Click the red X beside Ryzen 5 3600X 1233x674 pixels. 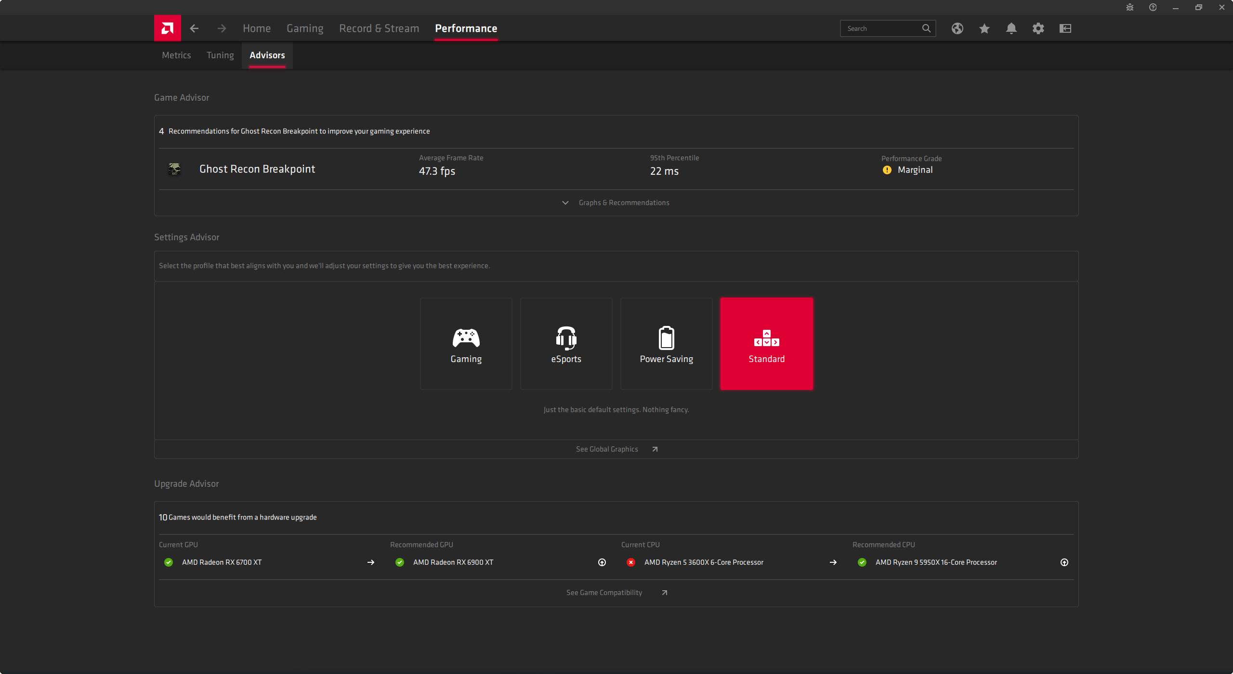[x=631, y=562]
